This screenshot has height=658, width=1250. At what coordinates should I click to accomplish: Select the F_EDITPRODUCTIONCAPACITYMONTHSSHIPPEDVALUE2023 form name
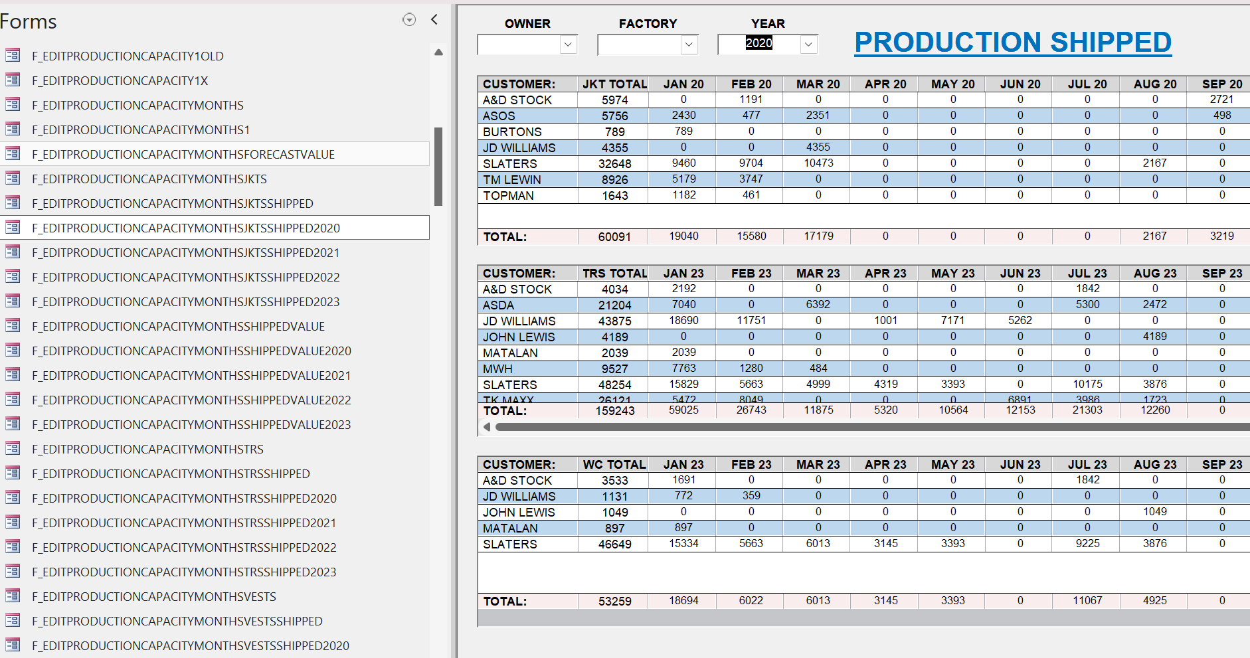(x=191, y=424)
